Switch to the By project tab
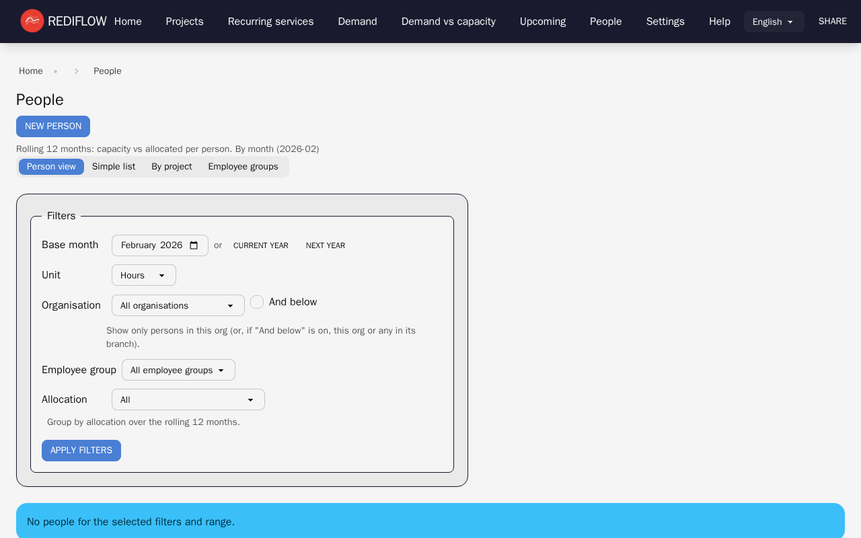861x538 pixels. [x=172, y=167]
